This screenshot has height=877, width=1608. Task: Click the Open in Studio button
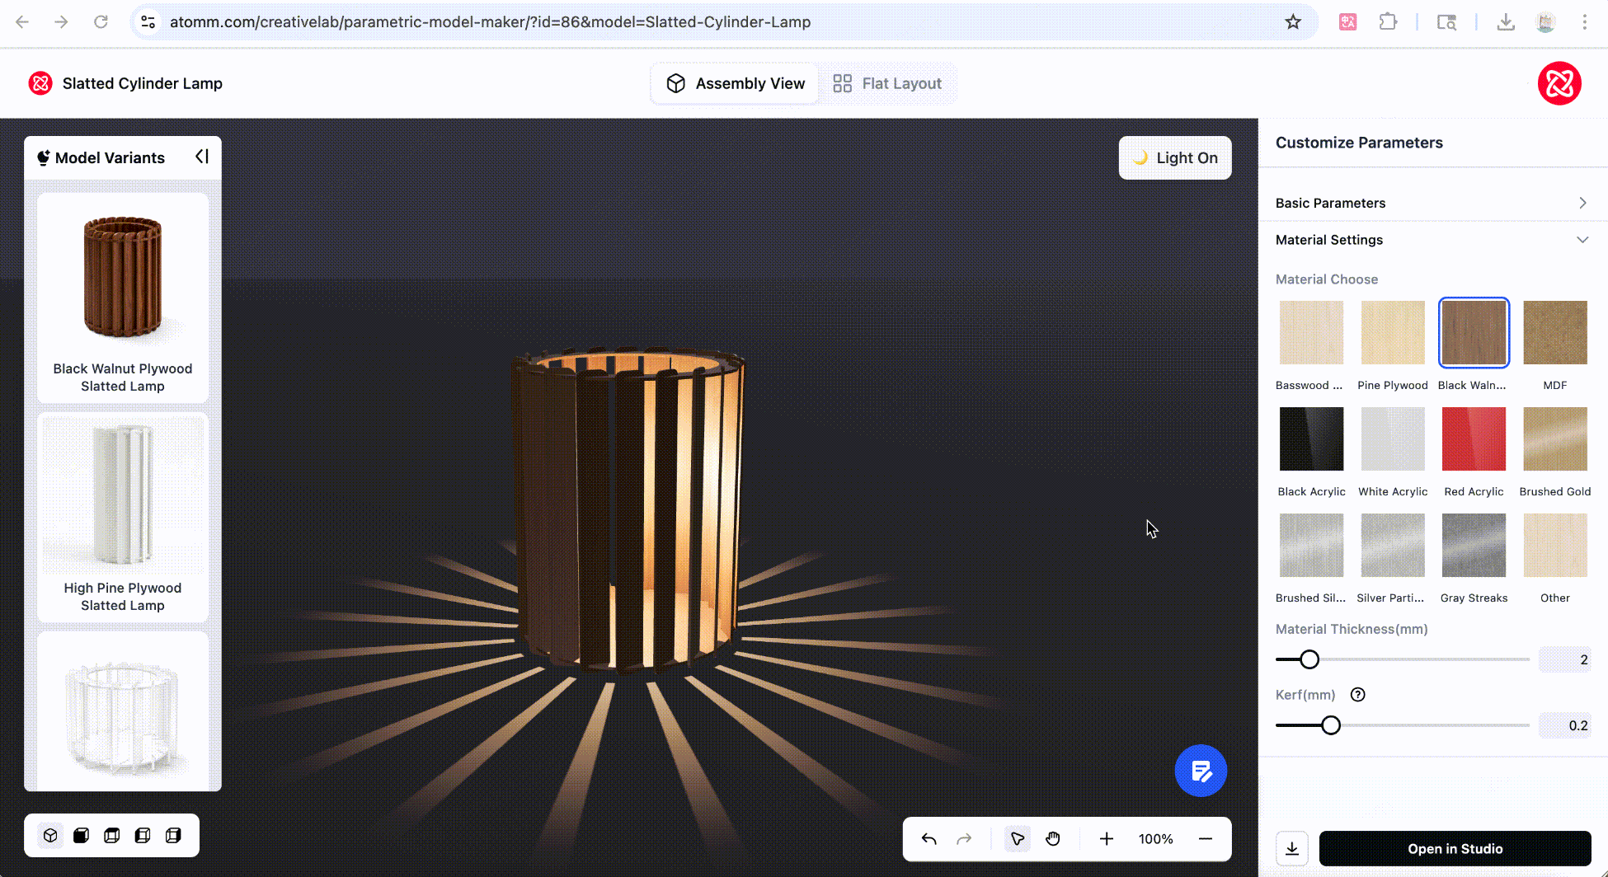(x=1455, y=849)
